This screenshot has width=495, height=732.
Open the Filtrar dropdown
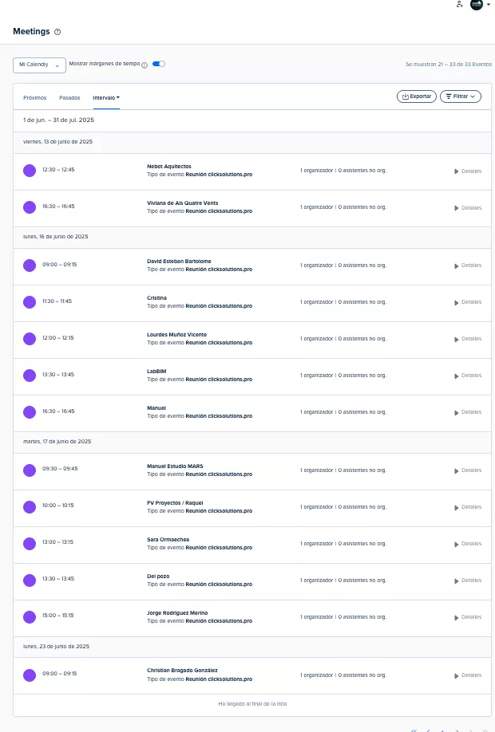(x=461, y=96)
